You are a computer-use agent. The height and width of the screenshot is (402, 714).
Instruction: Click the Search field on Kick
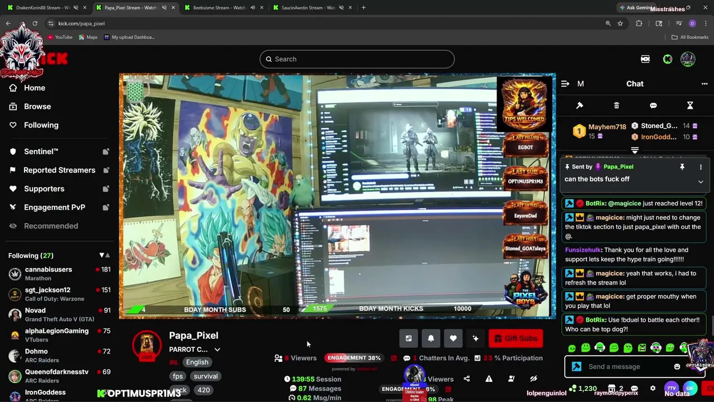pyautogui.click(x=357, y=59)
